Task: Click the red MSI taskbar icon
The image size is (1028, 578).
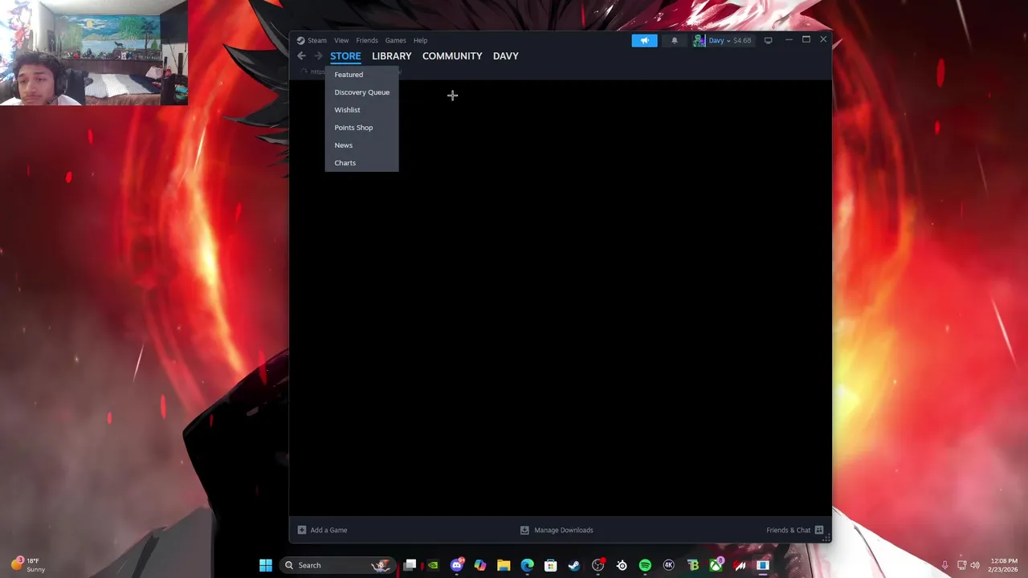Action: [740, 565]
